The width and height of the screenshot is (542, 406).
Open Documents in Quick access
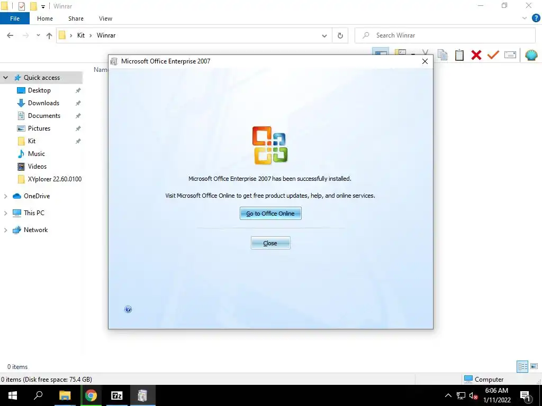tap(44, 116)
